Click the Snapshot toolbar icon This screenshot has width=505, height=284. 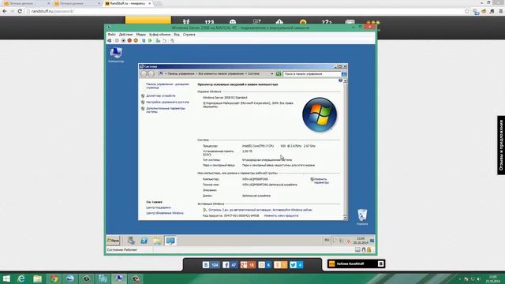click(158, 40)
